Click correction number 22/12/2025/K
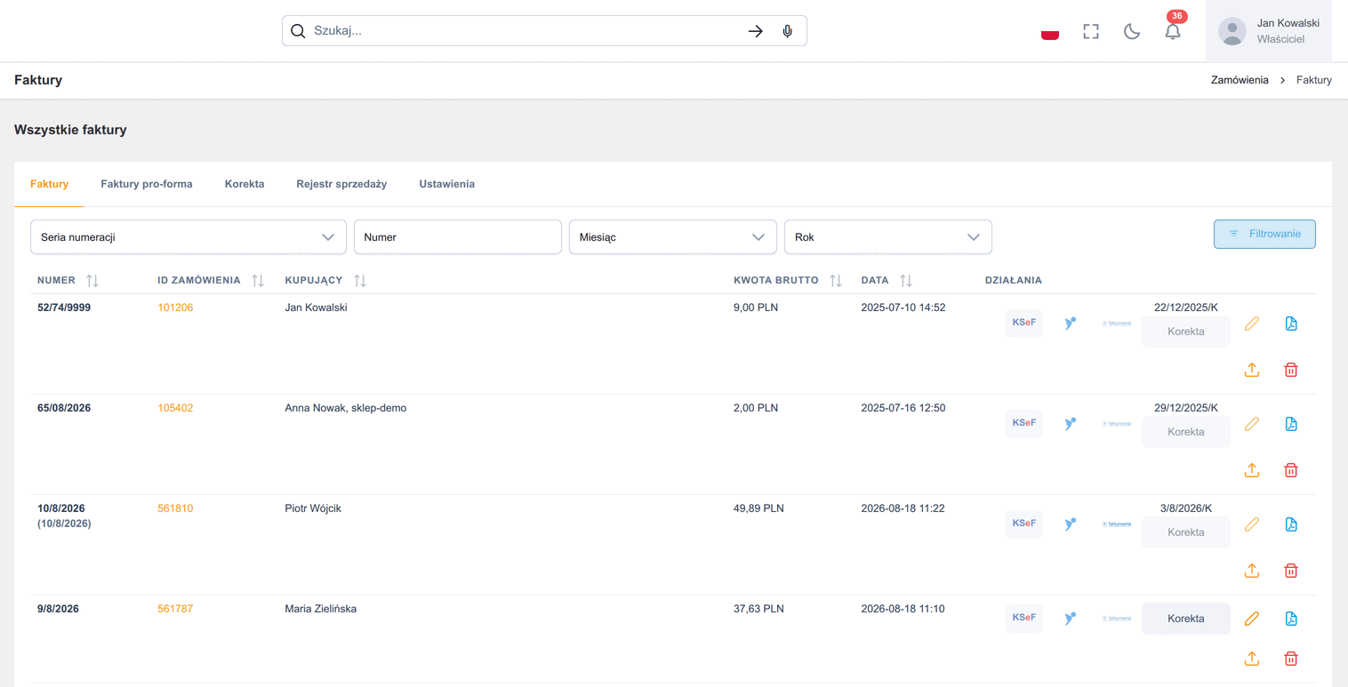The height and width of the screenshot is (687, 1348). coord(1186,308)
